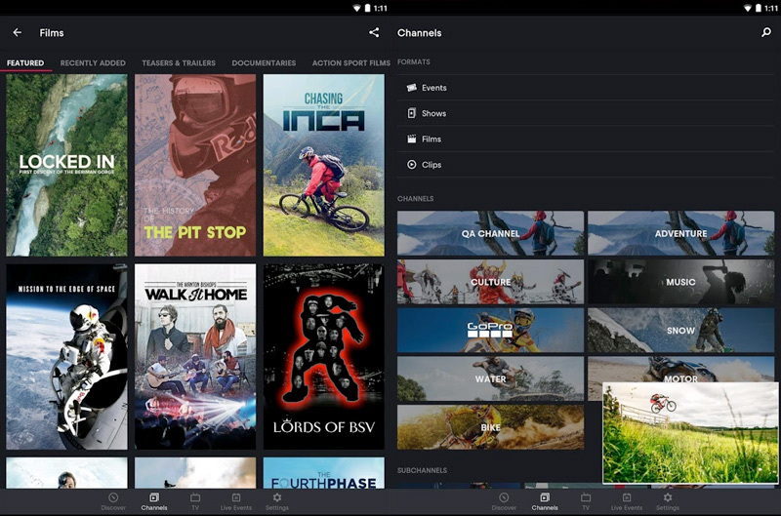Open Channels in the Films screen bottom bar
781x516 pixels.
click(x=154, y=501)
